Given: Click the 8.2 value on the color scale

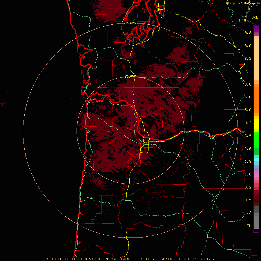Looking at the screenshot, I should click(x=248, y=58).
